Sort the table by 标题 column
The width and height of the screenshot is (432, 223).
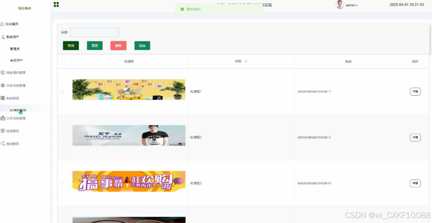point(246,61)
